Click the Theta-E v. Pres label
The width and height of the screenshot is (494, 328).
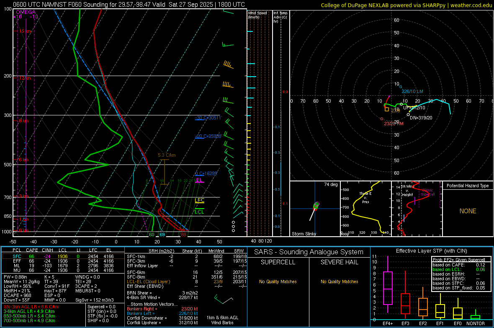365,198
